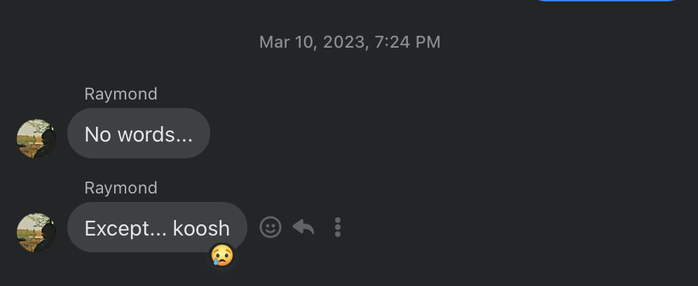Reply to the "Except... koosh" message
698x286 pixels.
(303, 227)
